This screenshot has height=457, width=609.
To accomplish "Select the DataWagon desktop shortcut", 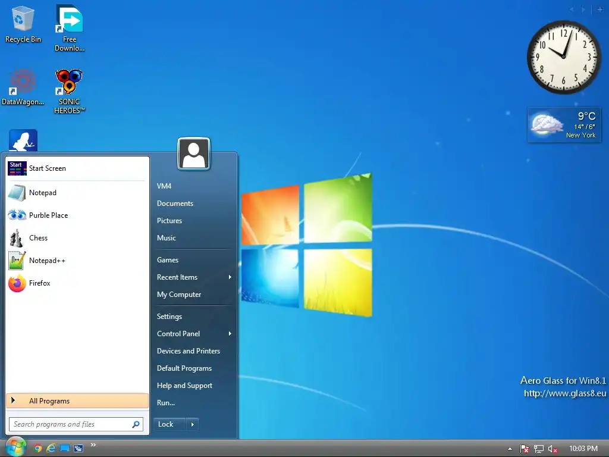I will point(23,87).
